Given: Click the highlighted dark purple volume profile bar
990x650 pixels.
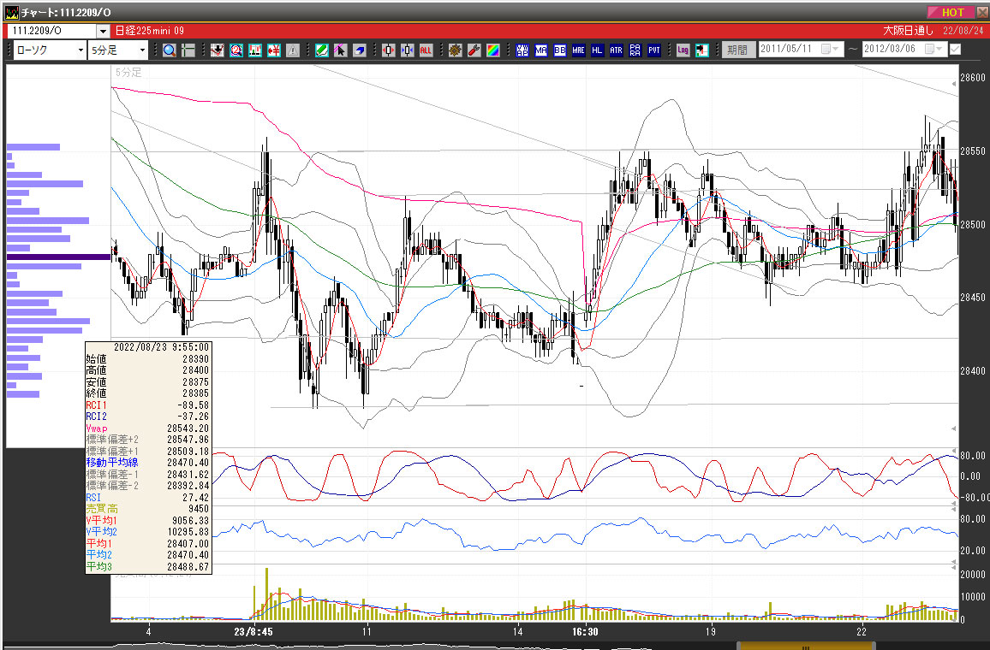Looking at the screenshot, I should pyautogui.click(x=59, y=257).
